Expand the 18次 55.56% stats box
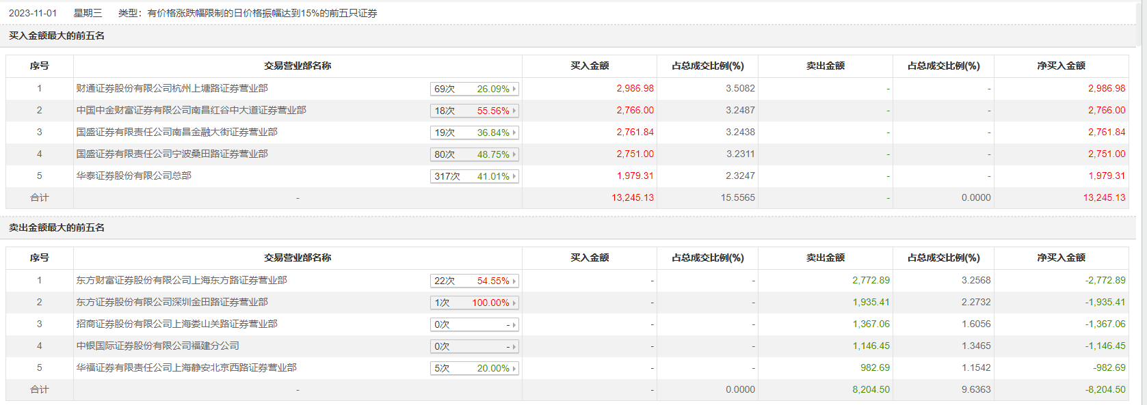 474,111
